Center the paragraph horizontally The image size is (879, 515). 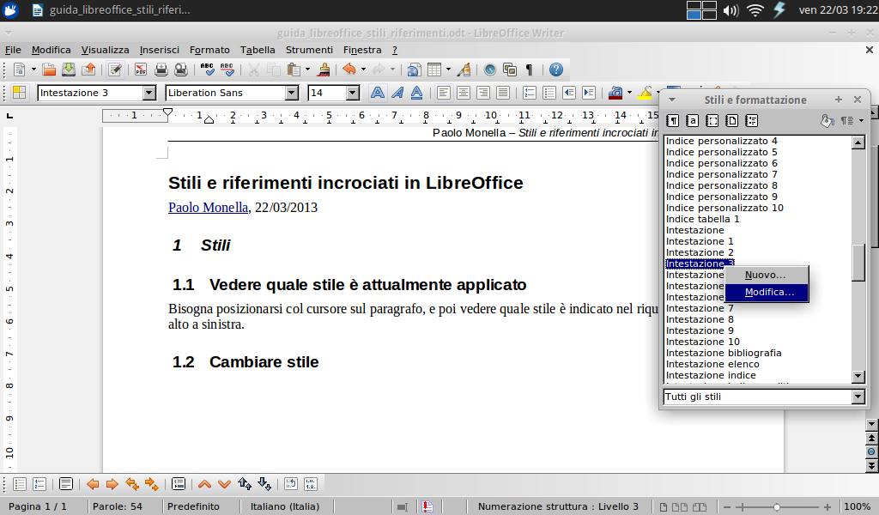coord(463,93)
